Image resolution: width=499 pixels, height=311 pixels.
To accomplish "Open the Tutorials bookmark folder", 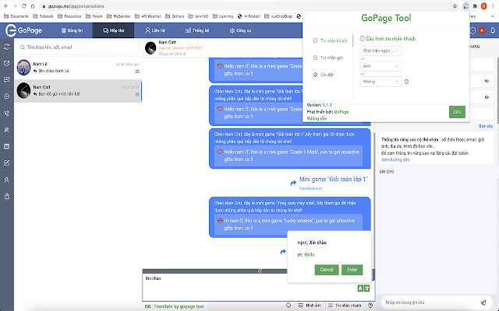I will (43, 16).
